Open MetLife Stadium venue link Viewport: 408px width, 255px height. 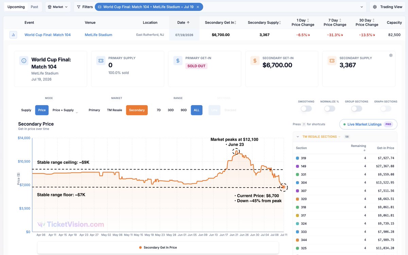[x=98, y=35]
